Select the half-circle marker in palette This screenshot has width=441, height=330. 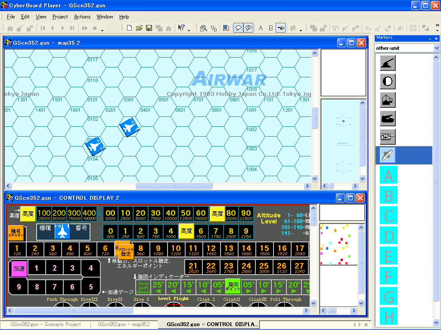point(388,81)
